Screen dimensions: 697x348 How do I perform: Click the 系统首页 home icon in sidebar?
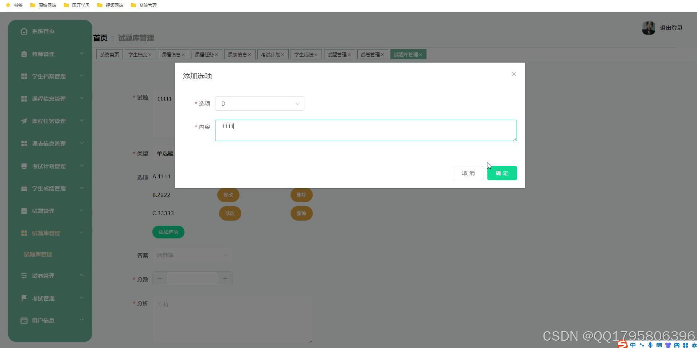[x=24, y=31]
